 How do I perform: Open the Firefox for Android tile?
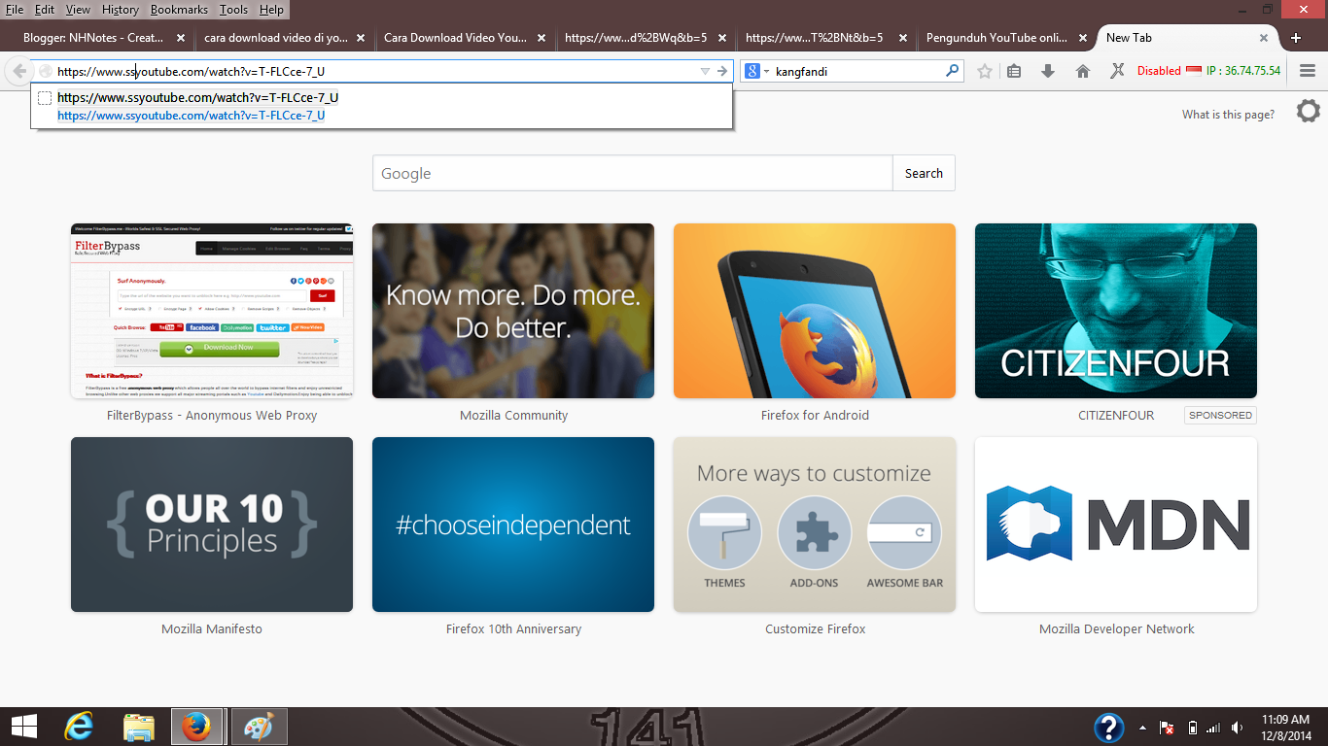[815, 311]
